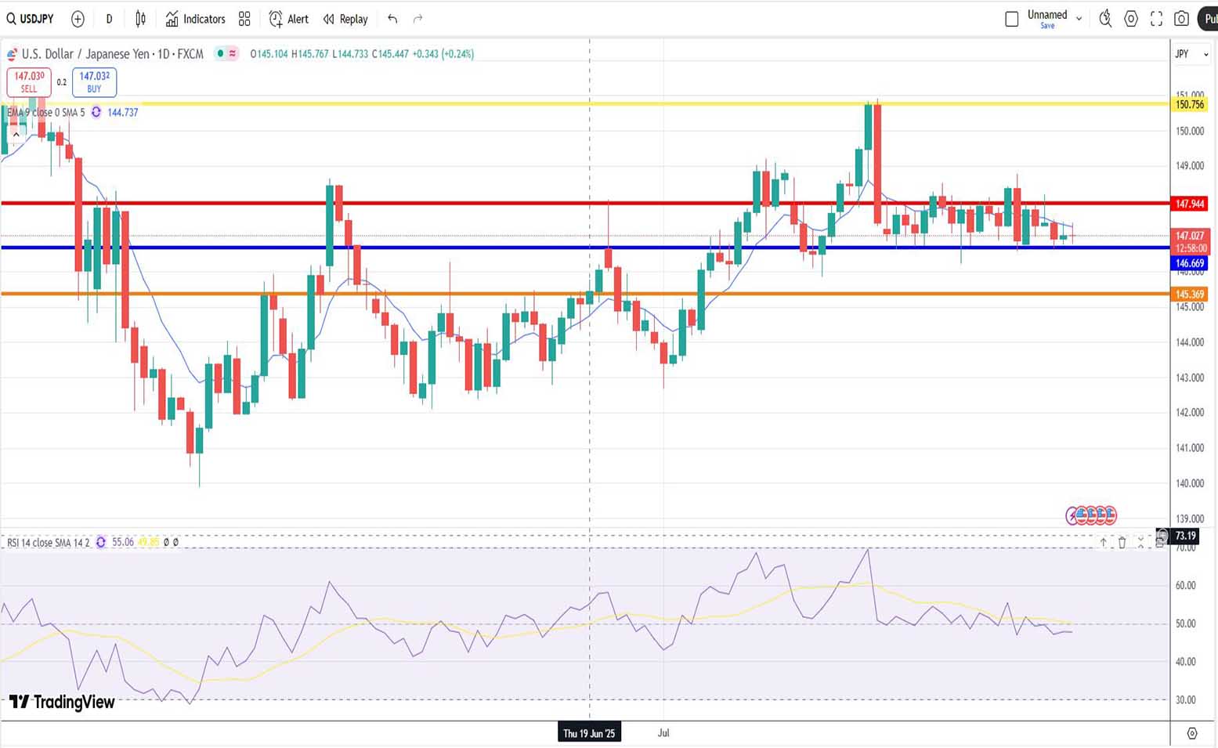Take a chart snapshot with camera icon
The image size is (1218, 748).
[1181, 19]
